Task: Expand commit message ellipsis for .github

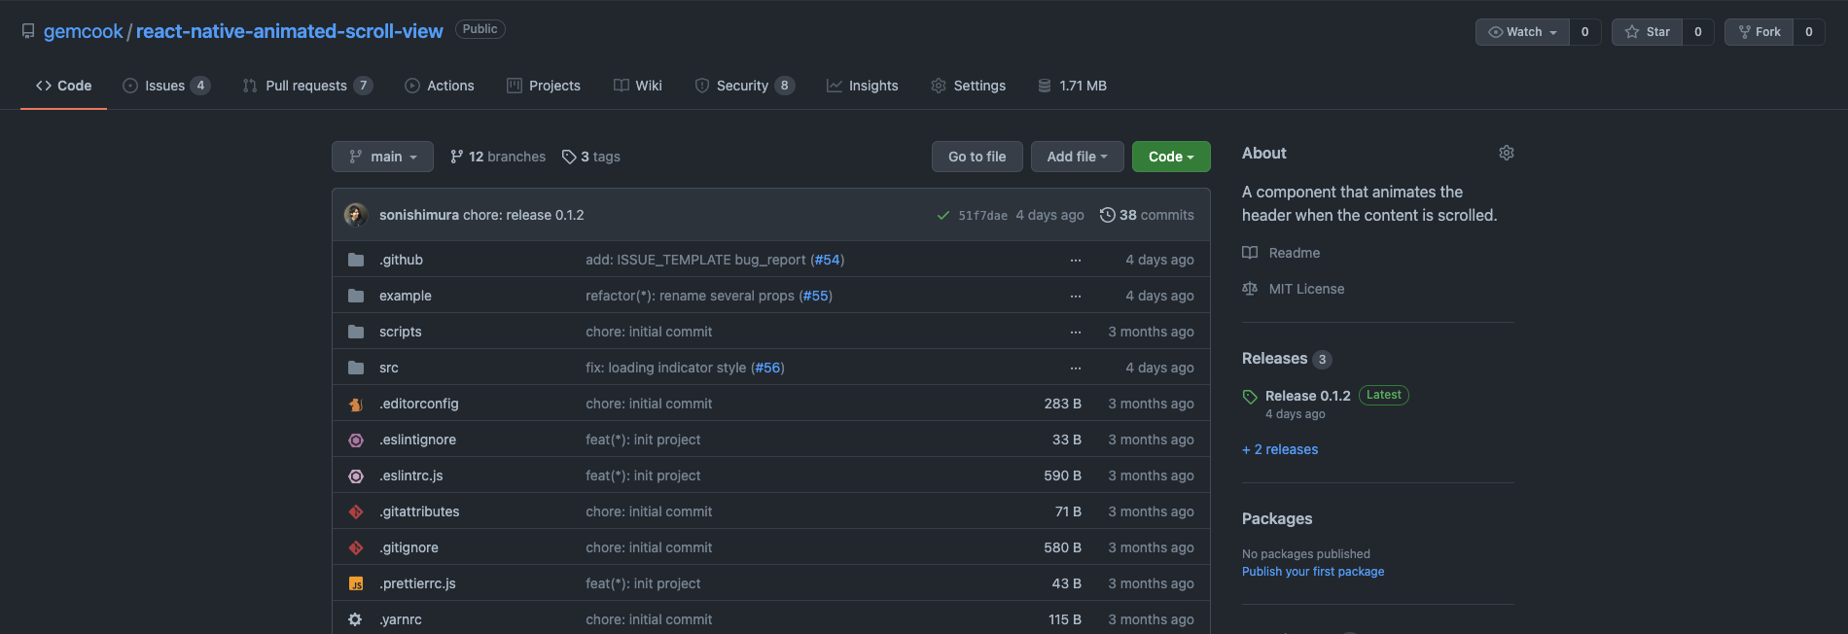Action: tap(1075, 260)
